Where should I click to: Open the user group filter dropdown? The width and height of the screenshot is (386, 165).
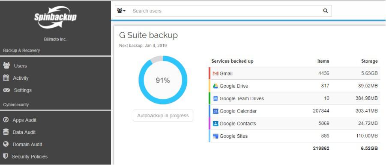[121, 11]
